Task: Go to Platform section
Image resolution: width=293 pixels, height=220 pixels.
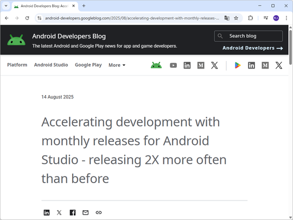Action: 17,65
